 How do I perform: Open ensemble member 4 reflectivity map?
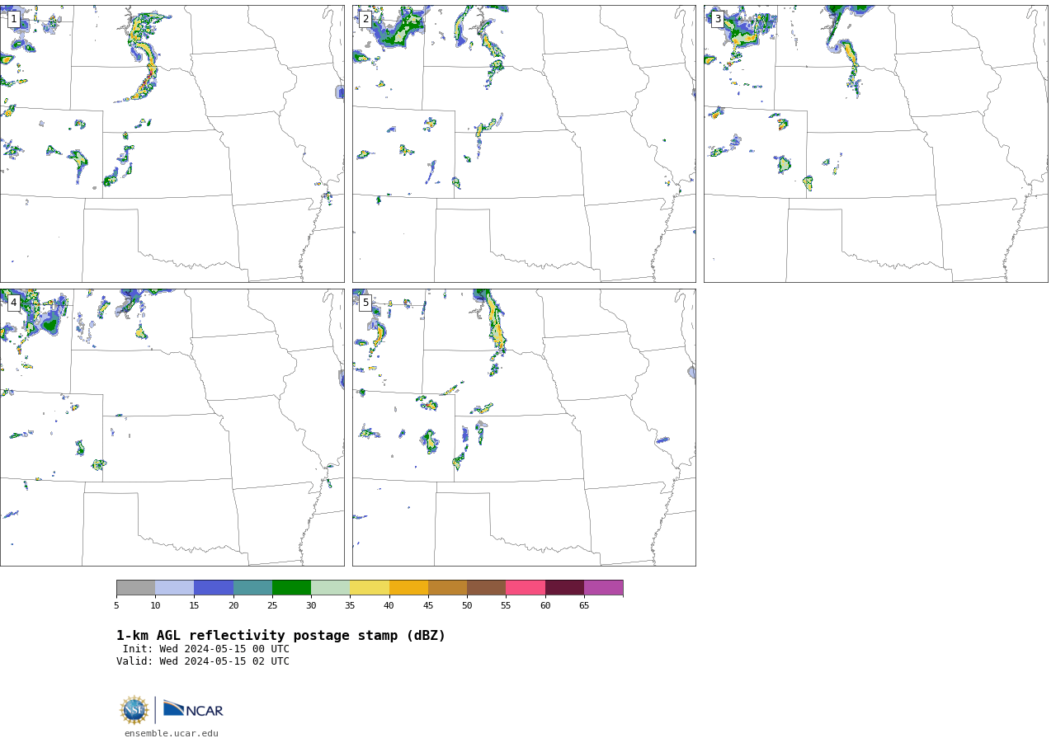172,427
